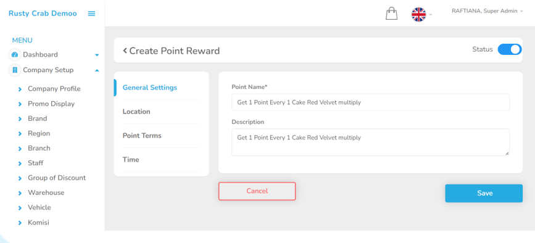
Task: Collapse the Company Setup menu arrow
Action: tap(97, 70)
